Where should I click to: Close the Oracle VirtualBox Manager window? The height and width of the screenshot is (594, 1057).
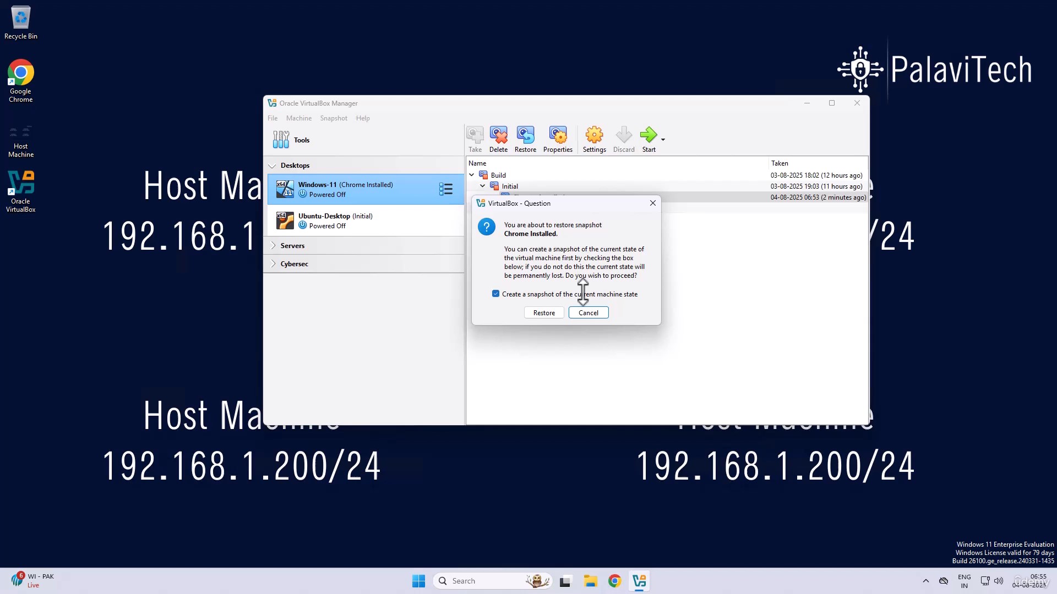pos(857,103)
